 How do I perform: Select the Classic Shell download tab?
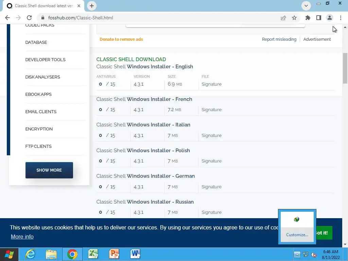coord(43,6)
